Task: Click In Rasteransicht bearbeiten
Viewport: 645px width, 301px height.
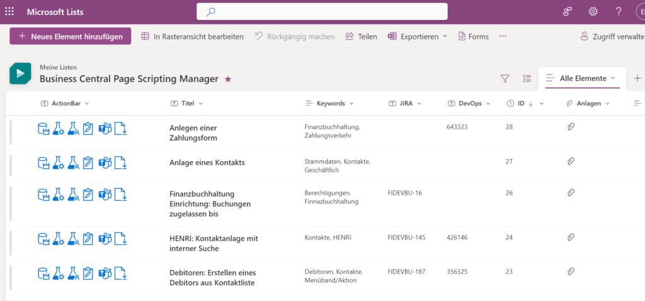Action: tap(192, 36)
